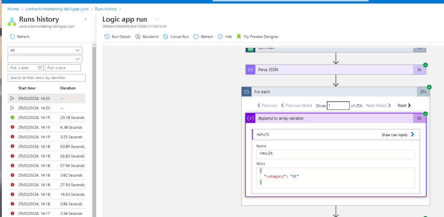Click the Show iteration number field

click(x=338, y=105)
